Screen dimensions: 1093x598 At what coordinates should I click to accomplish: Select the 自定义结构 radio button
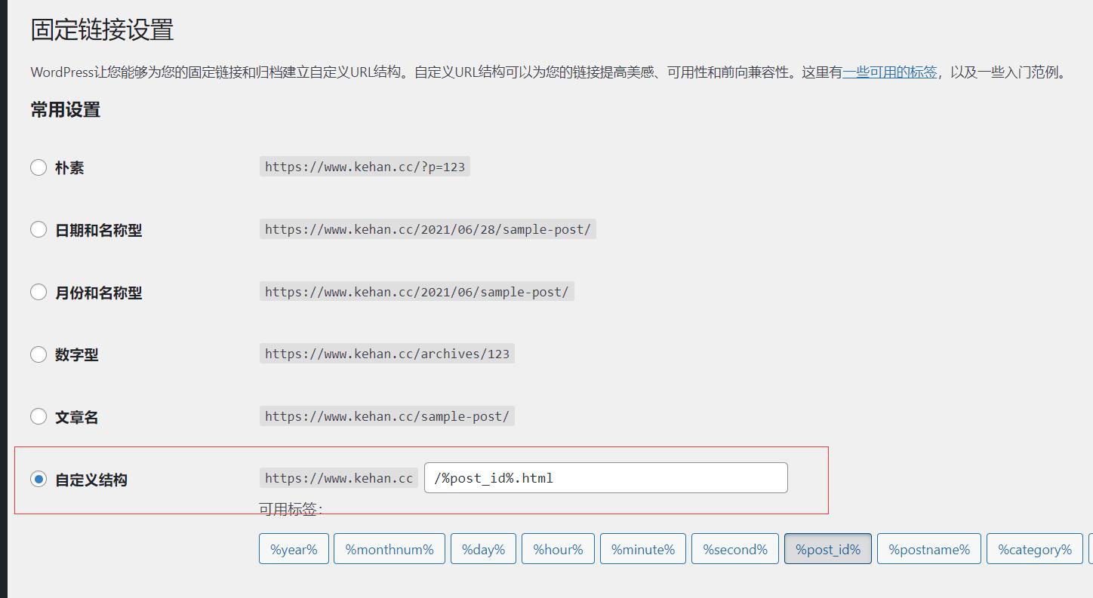(38, 479)
